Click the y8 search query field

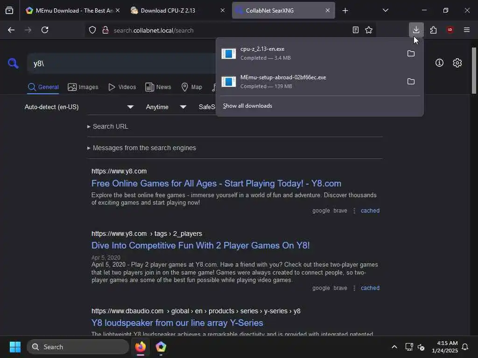click(x=122, y=63)
